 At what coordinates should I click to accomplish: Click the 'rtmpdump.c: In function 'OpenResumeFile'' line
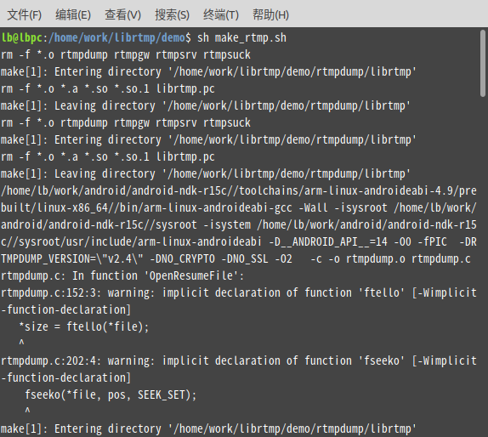point(122,275)
